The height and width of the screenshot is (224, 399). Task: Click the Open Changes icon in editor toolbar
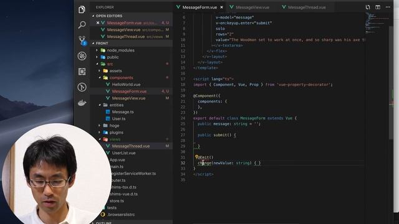tap(368, 7)
